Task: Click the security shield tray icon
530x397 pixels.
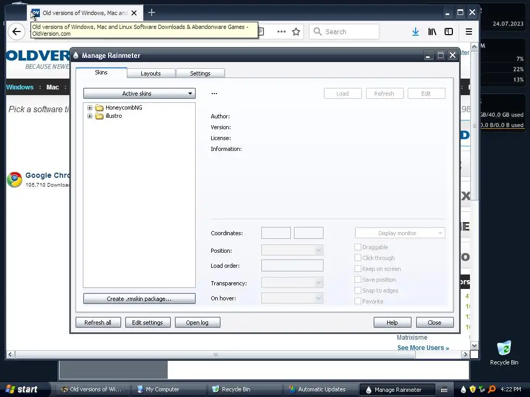Action: 473,389
